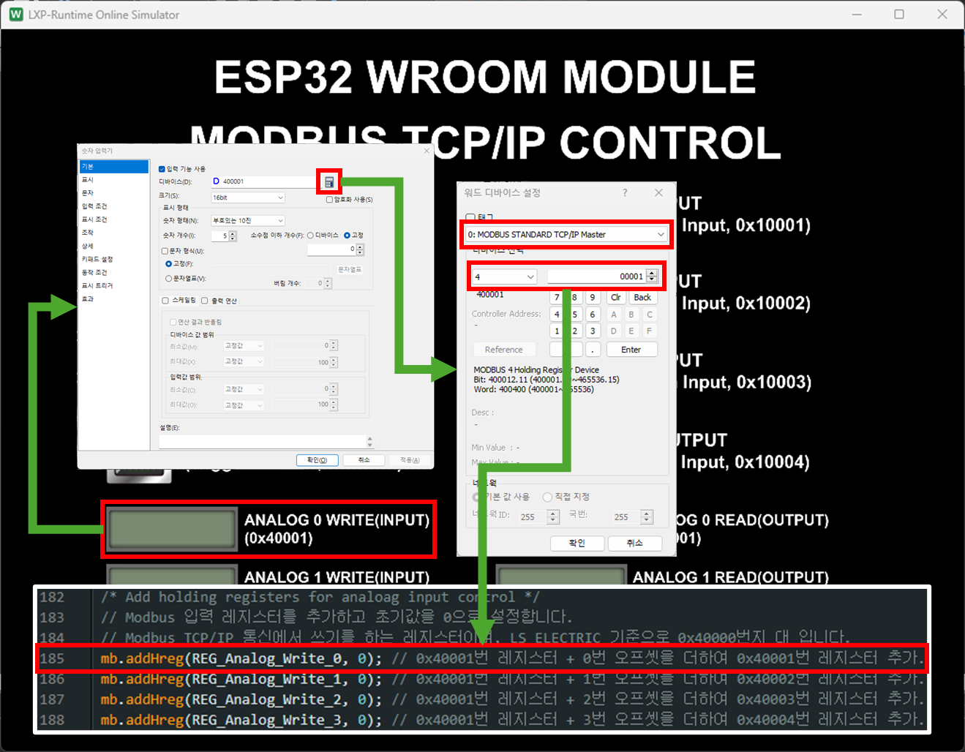Select the 동작 조건 category
This screenshot has height=752, width=965.
[94, 272]
